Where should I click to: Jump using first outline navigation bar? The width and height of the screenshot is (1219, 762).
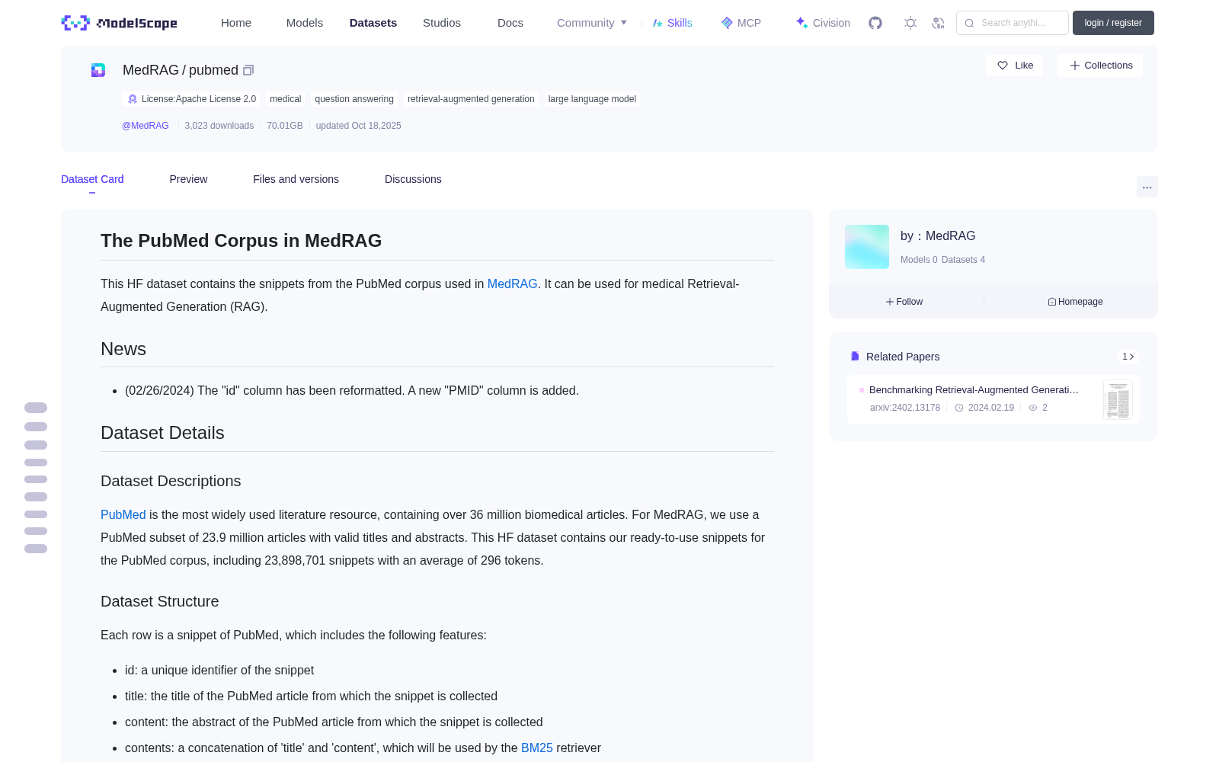(x=36, y=408)
